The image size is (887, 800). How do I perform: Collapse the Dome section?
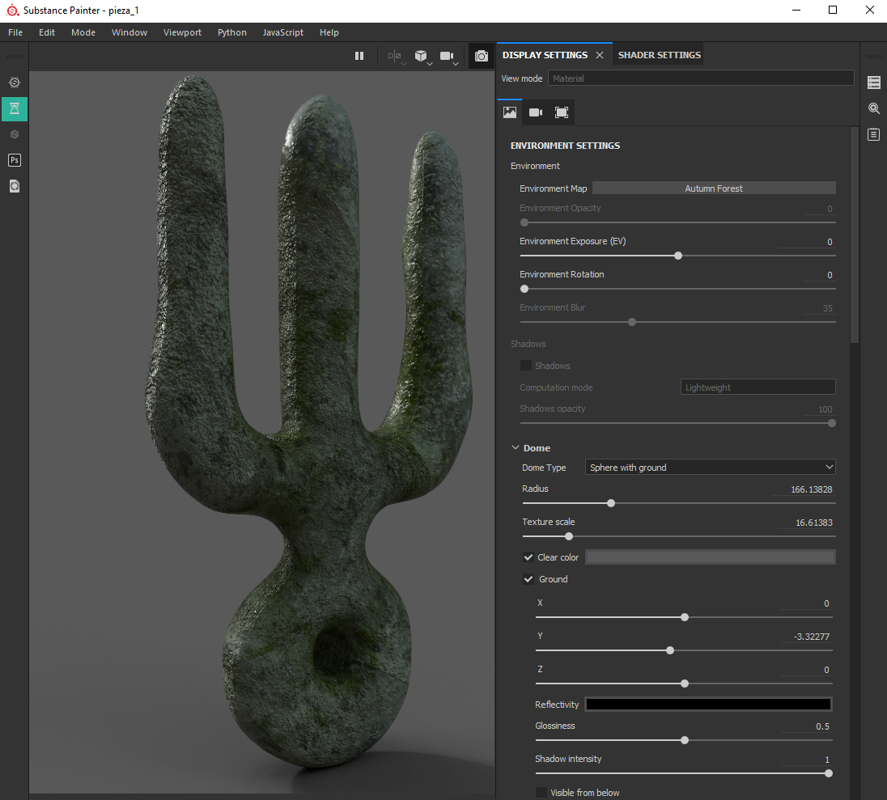coord(516,448)
